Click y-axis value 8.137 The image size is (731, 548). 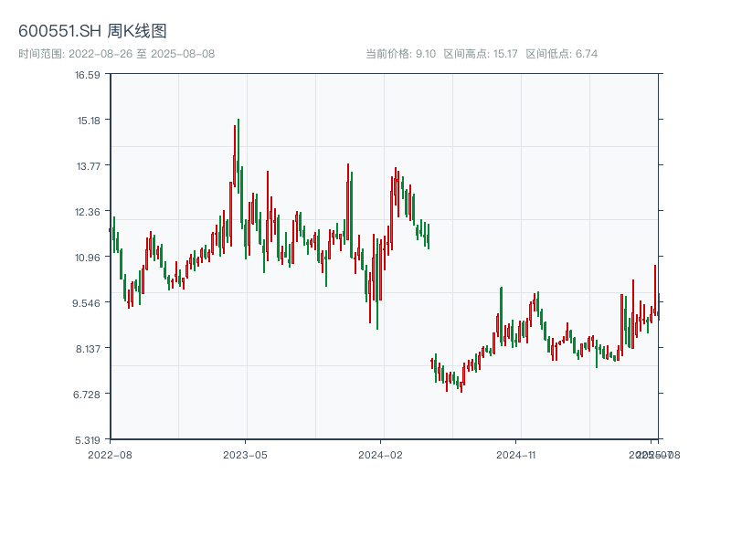pos(88,349)
